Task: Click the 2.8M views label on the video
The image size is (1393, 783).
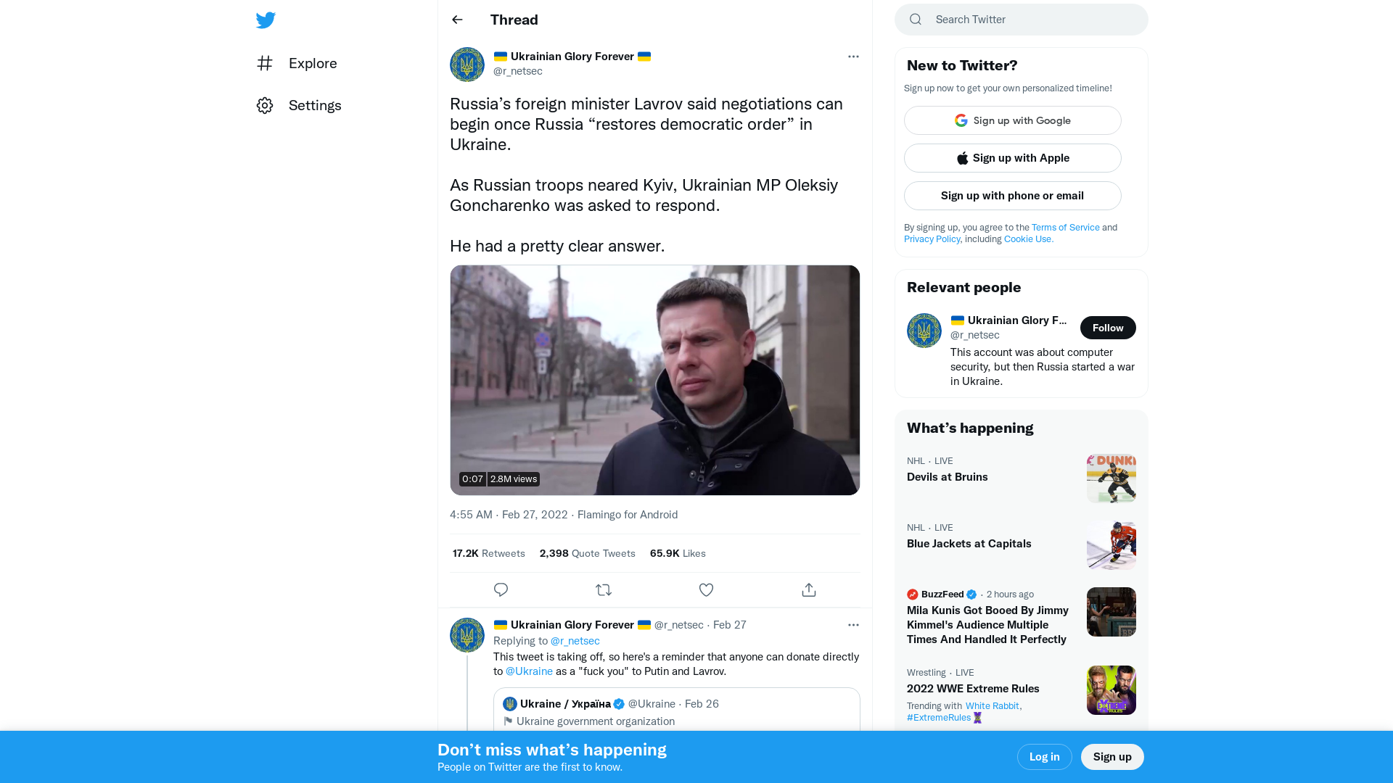Action: 514,479
